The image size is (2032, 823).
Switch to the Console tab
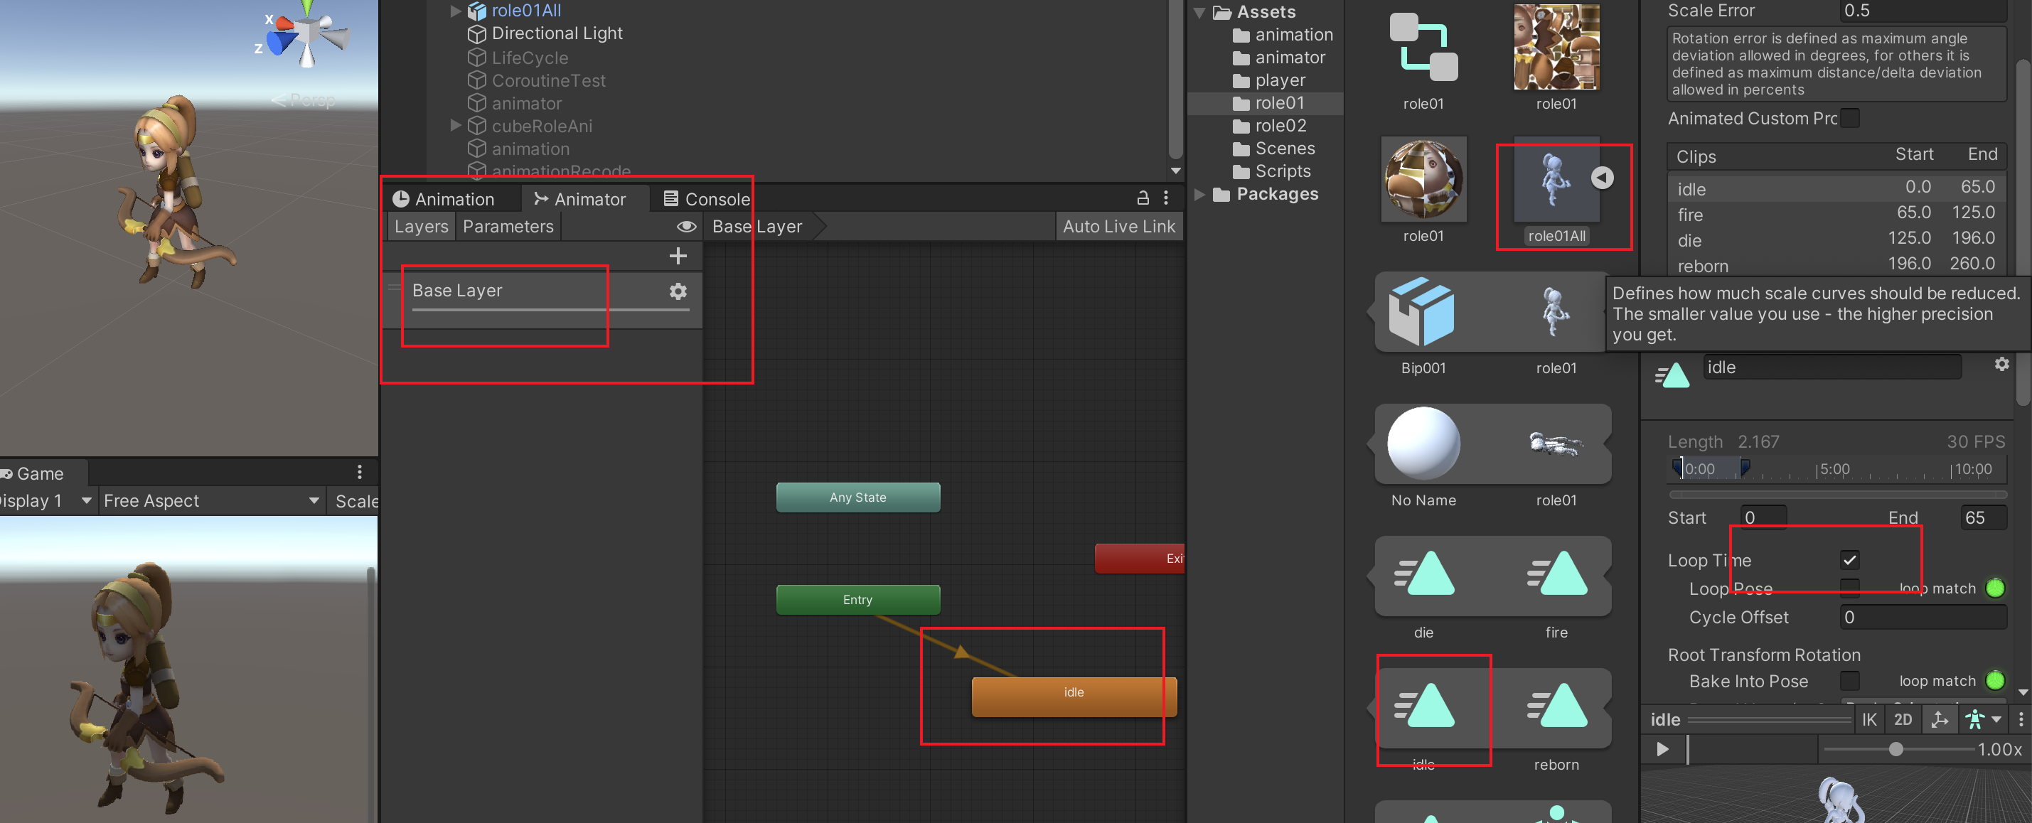coord(706,199)
